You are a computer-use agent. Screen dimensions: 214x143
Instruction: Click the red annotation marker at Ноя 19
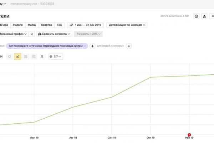[189, 135]
